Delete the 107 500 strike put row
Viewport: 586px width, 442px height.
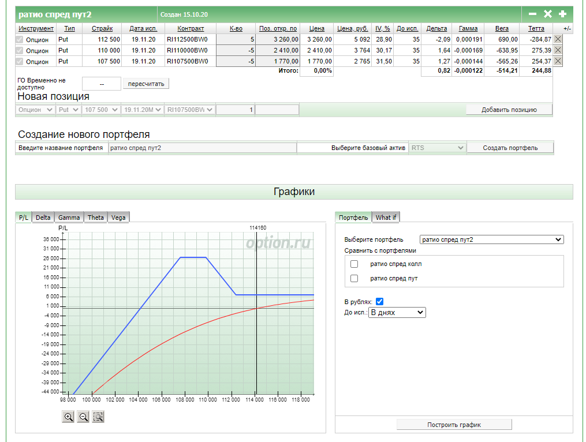pos(558,61)
